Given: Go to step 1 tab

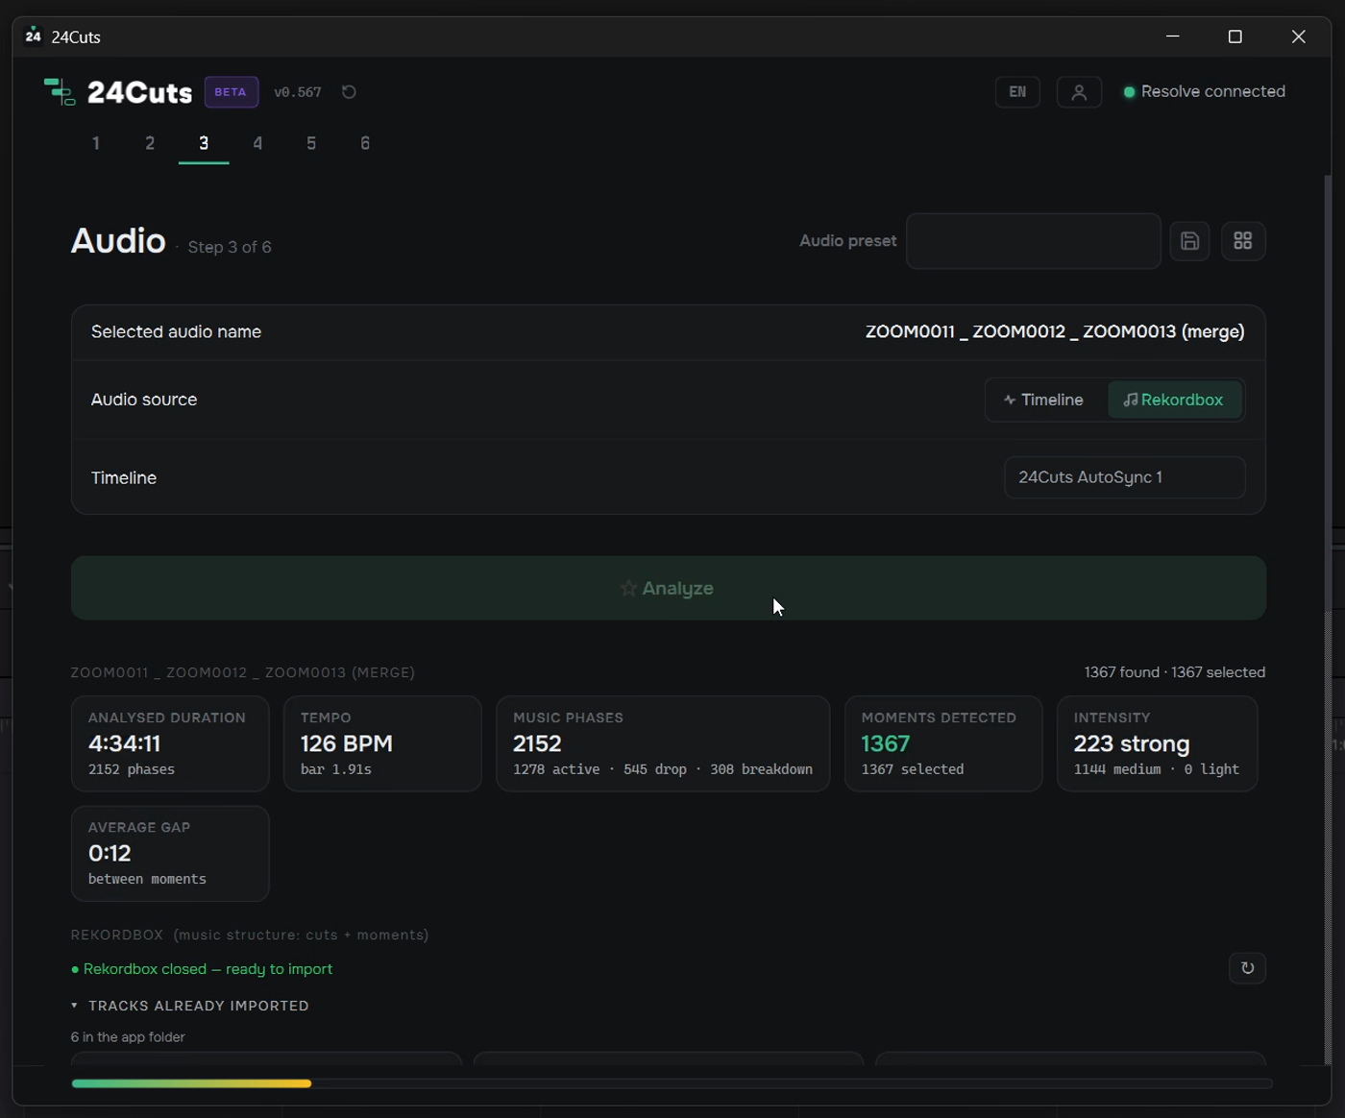Looking at the screenshot, I should 96,143.
